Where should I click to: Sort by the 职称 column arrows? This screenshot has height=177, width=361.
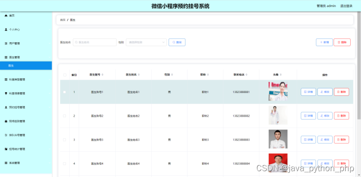208,75
